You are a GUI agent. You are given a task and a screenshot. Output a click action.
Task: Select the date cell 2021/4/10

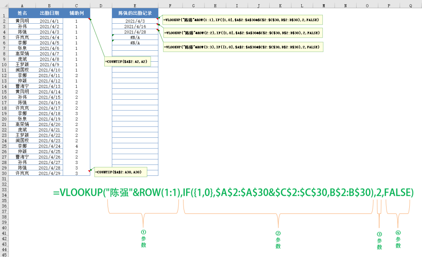click(49, 70)
